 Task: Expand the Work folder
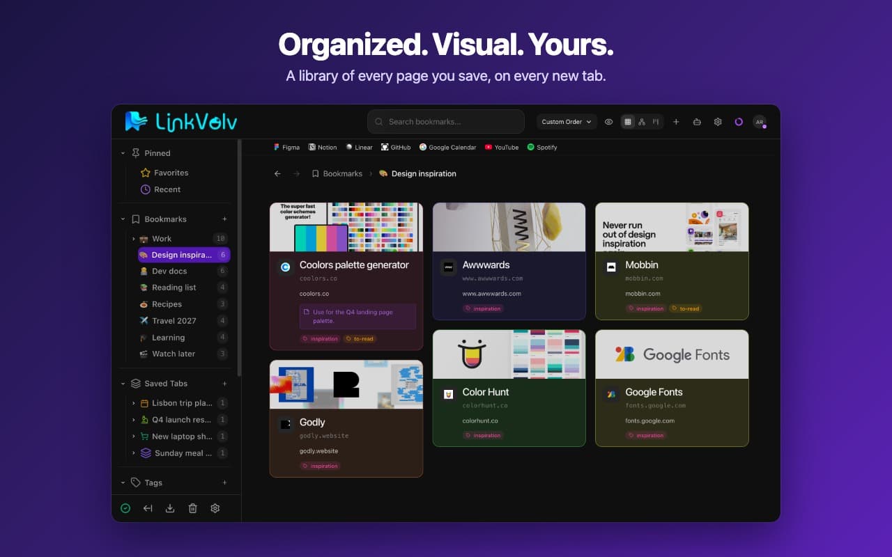(133, 239)
